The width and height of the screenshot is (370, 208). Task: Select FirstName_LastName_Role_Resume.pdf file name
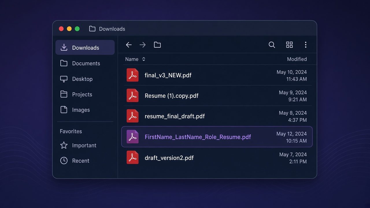coord(198,137)
